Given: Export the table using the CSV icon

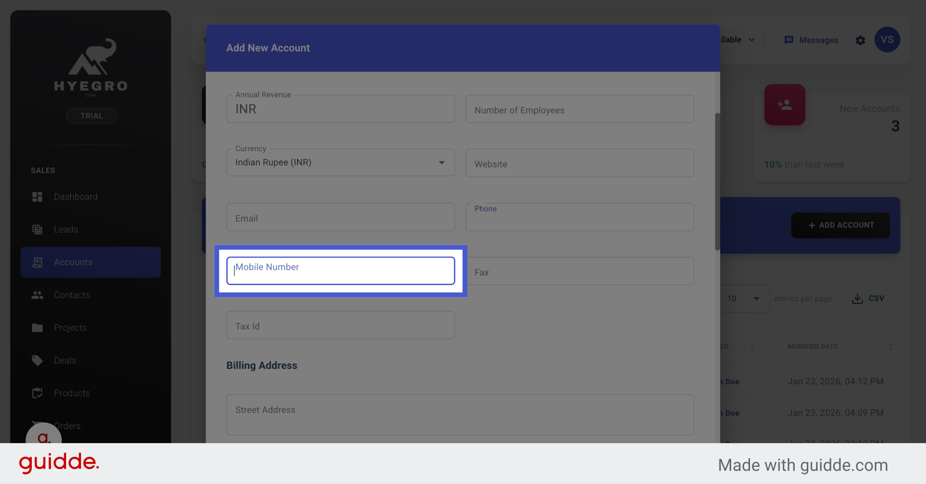Looking at the screenshot, I should coord(857,298).
